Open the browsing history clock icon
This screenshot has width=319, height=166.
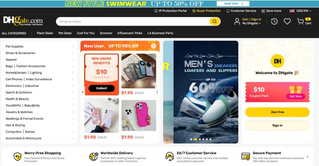(x=274, y=21)
